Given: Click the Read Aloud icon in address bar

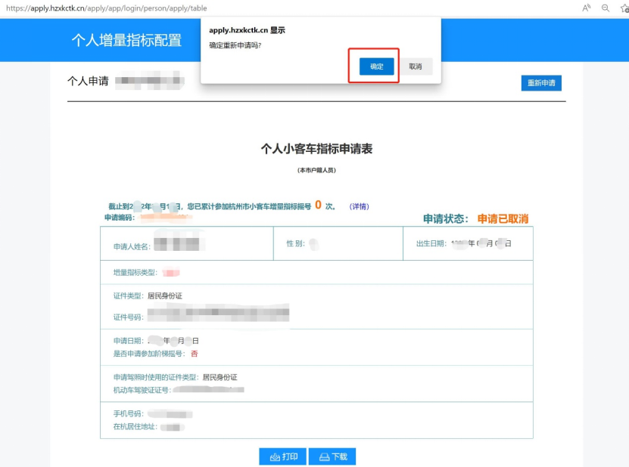Looking at the screenshot, I should click(587, 8).
